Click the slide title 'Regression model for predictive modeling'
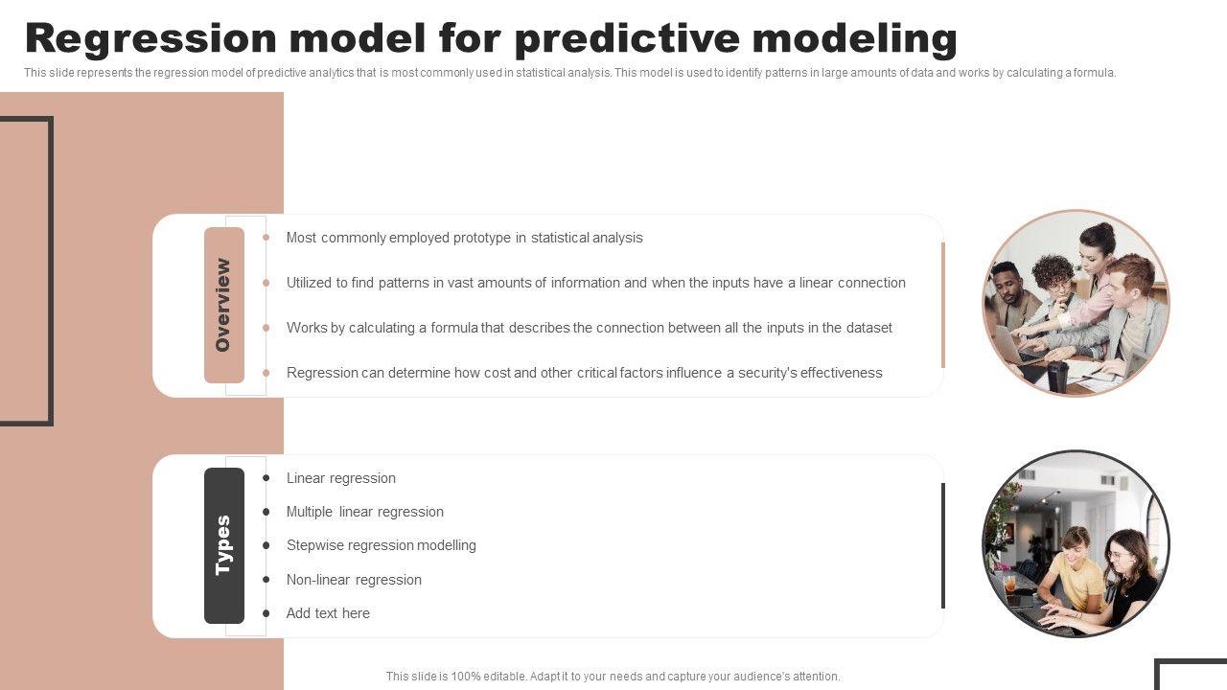The height and width of the screenshot is (690, 1227). pyautogui.click(x=491, y=38)
